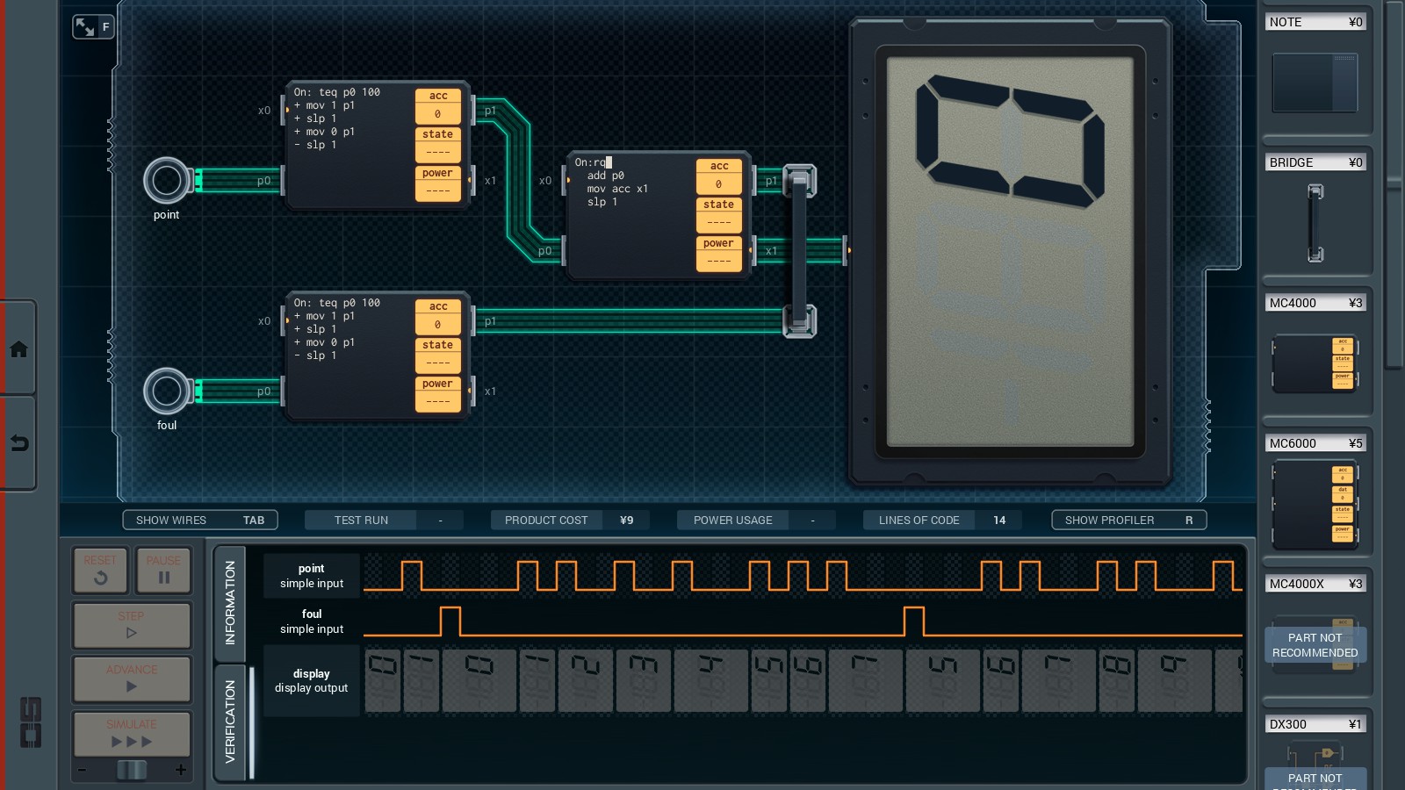Click into the middle chip's code with add p0

(x=632, y=215)
